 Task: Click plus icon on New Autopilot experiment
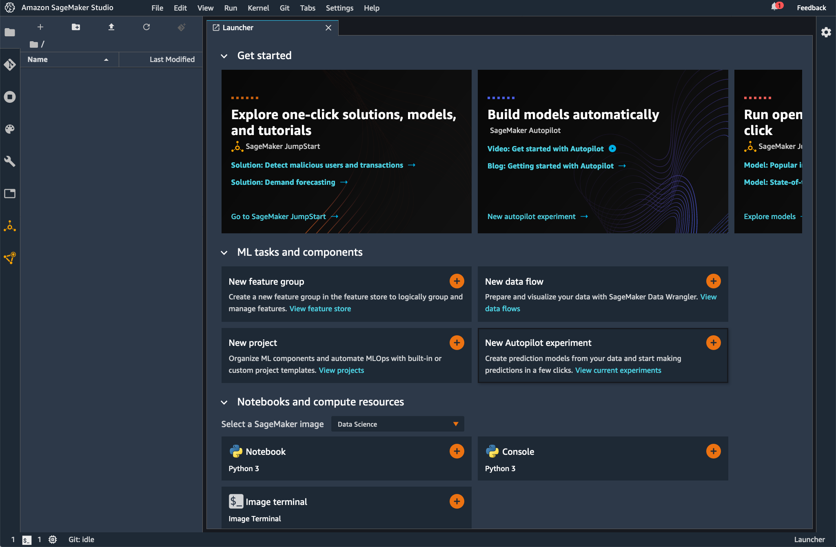click(x=714, y=343)
